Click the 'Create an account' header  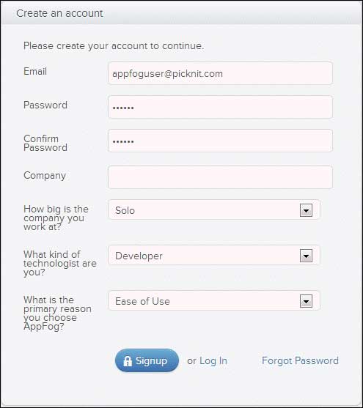tap(59, 13)
